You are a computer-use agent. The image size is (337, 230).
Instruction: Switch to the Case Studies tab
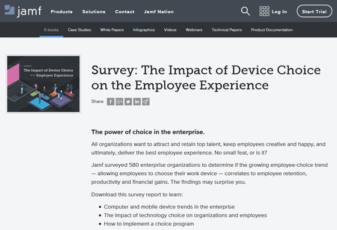tap(79, 30)
